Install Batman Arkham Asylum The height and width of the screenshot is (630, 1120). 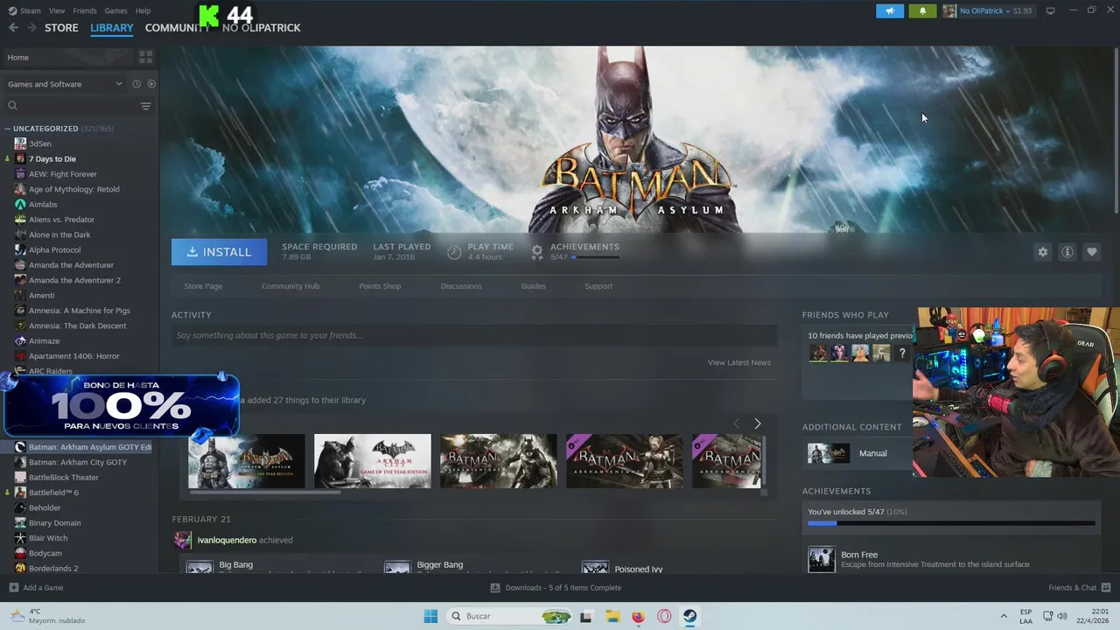[219, 252]
